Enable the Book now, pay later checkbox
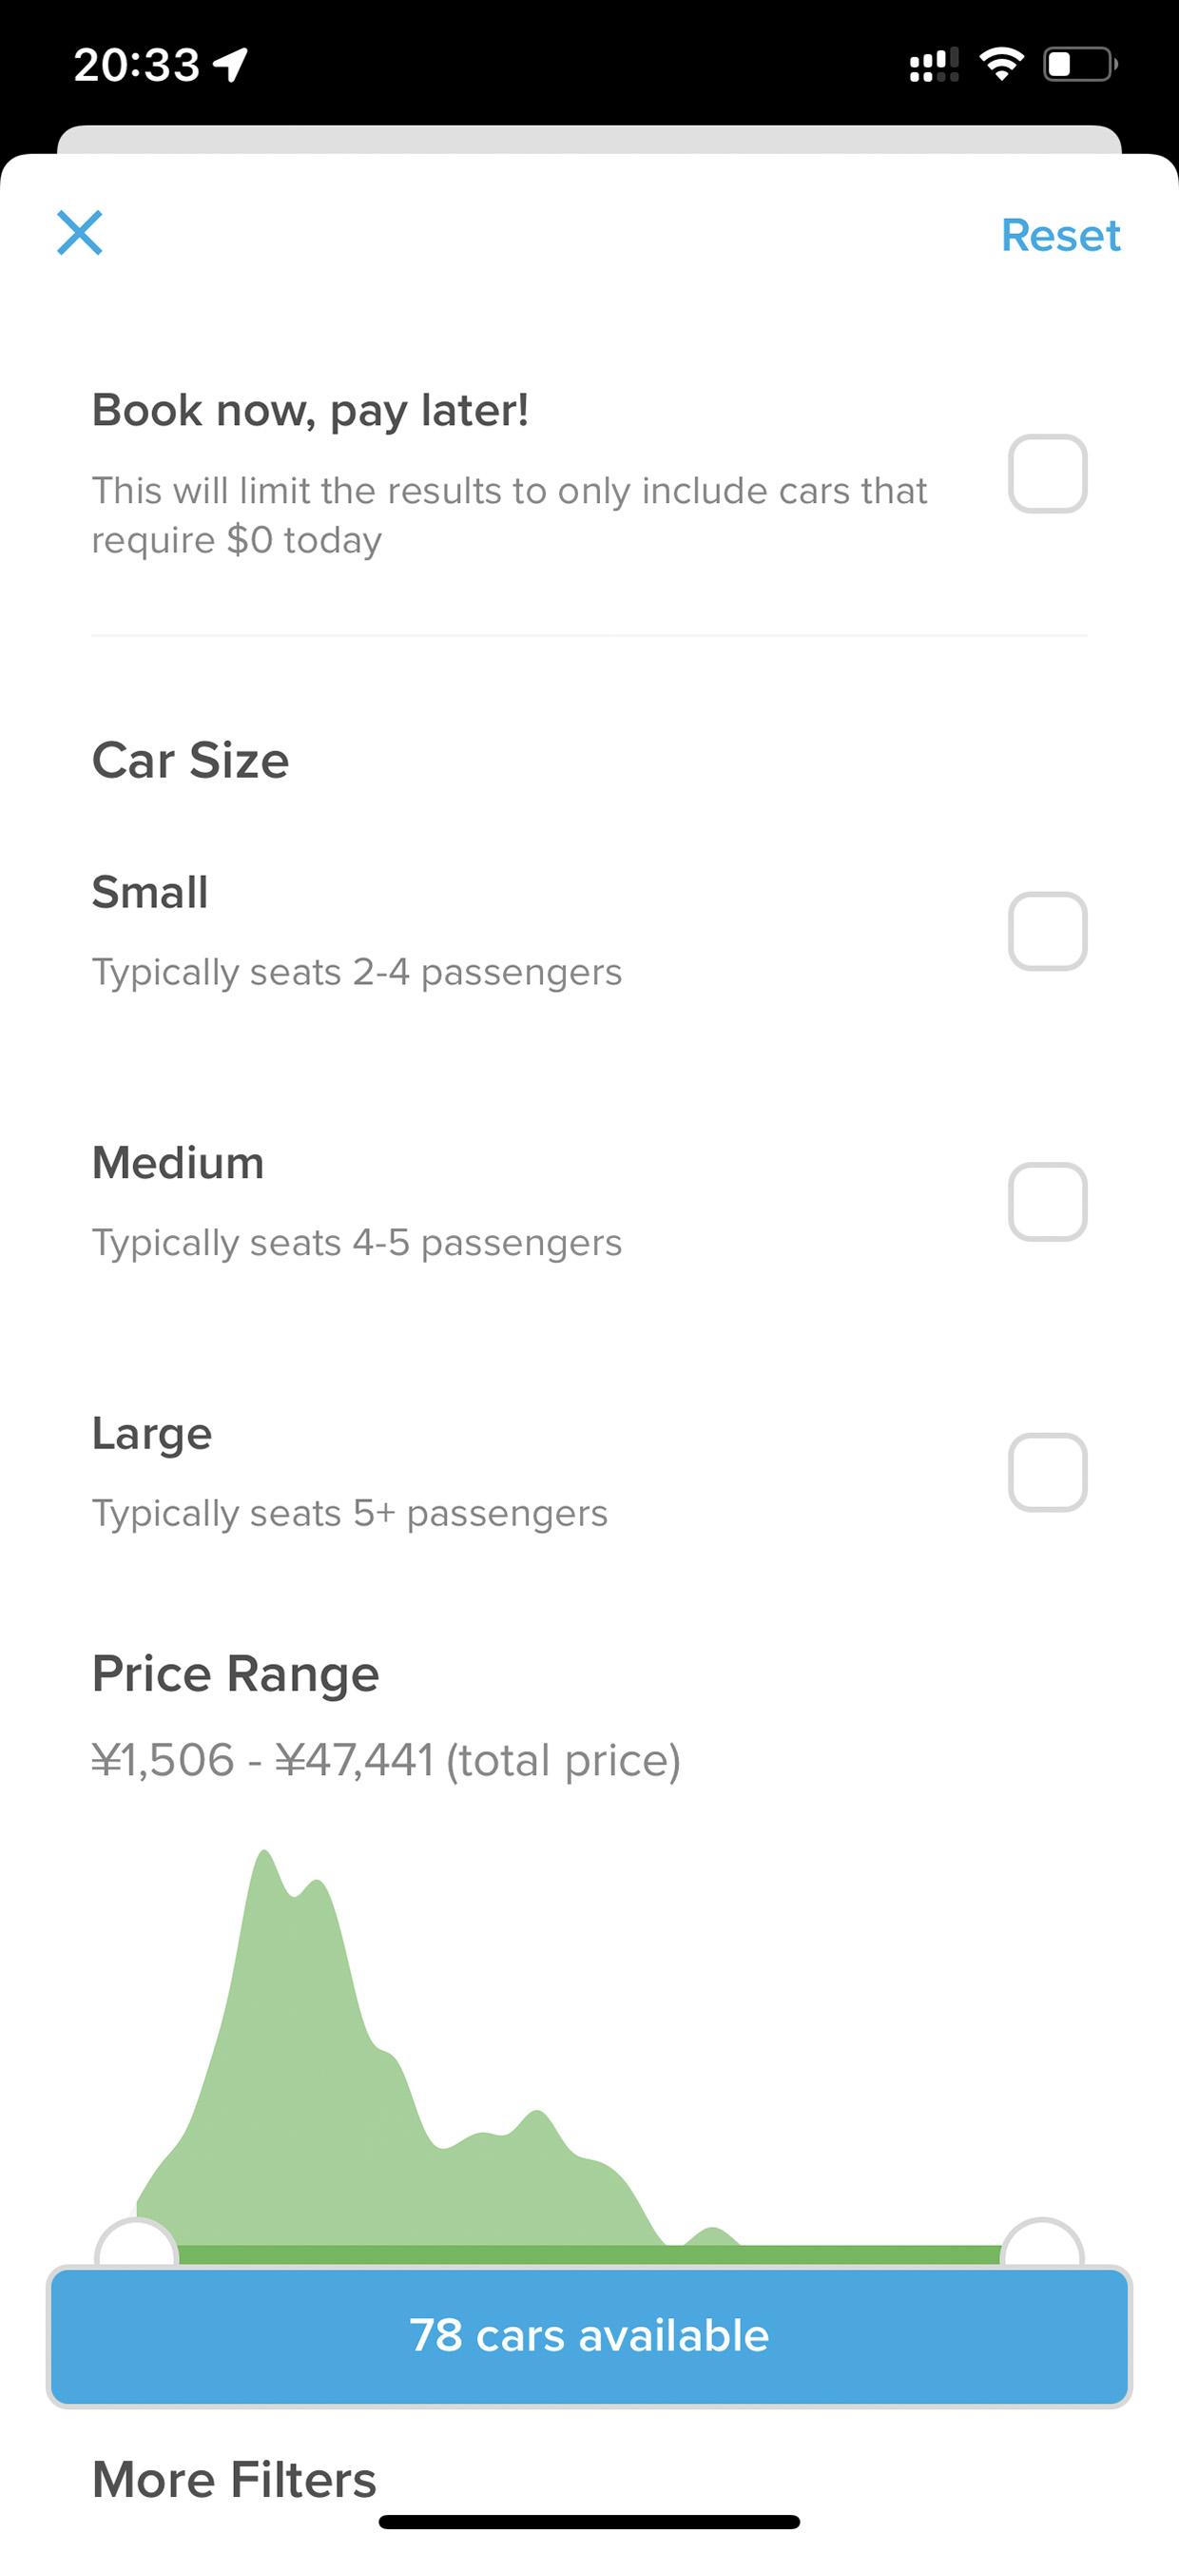 tap(1047, 474)
